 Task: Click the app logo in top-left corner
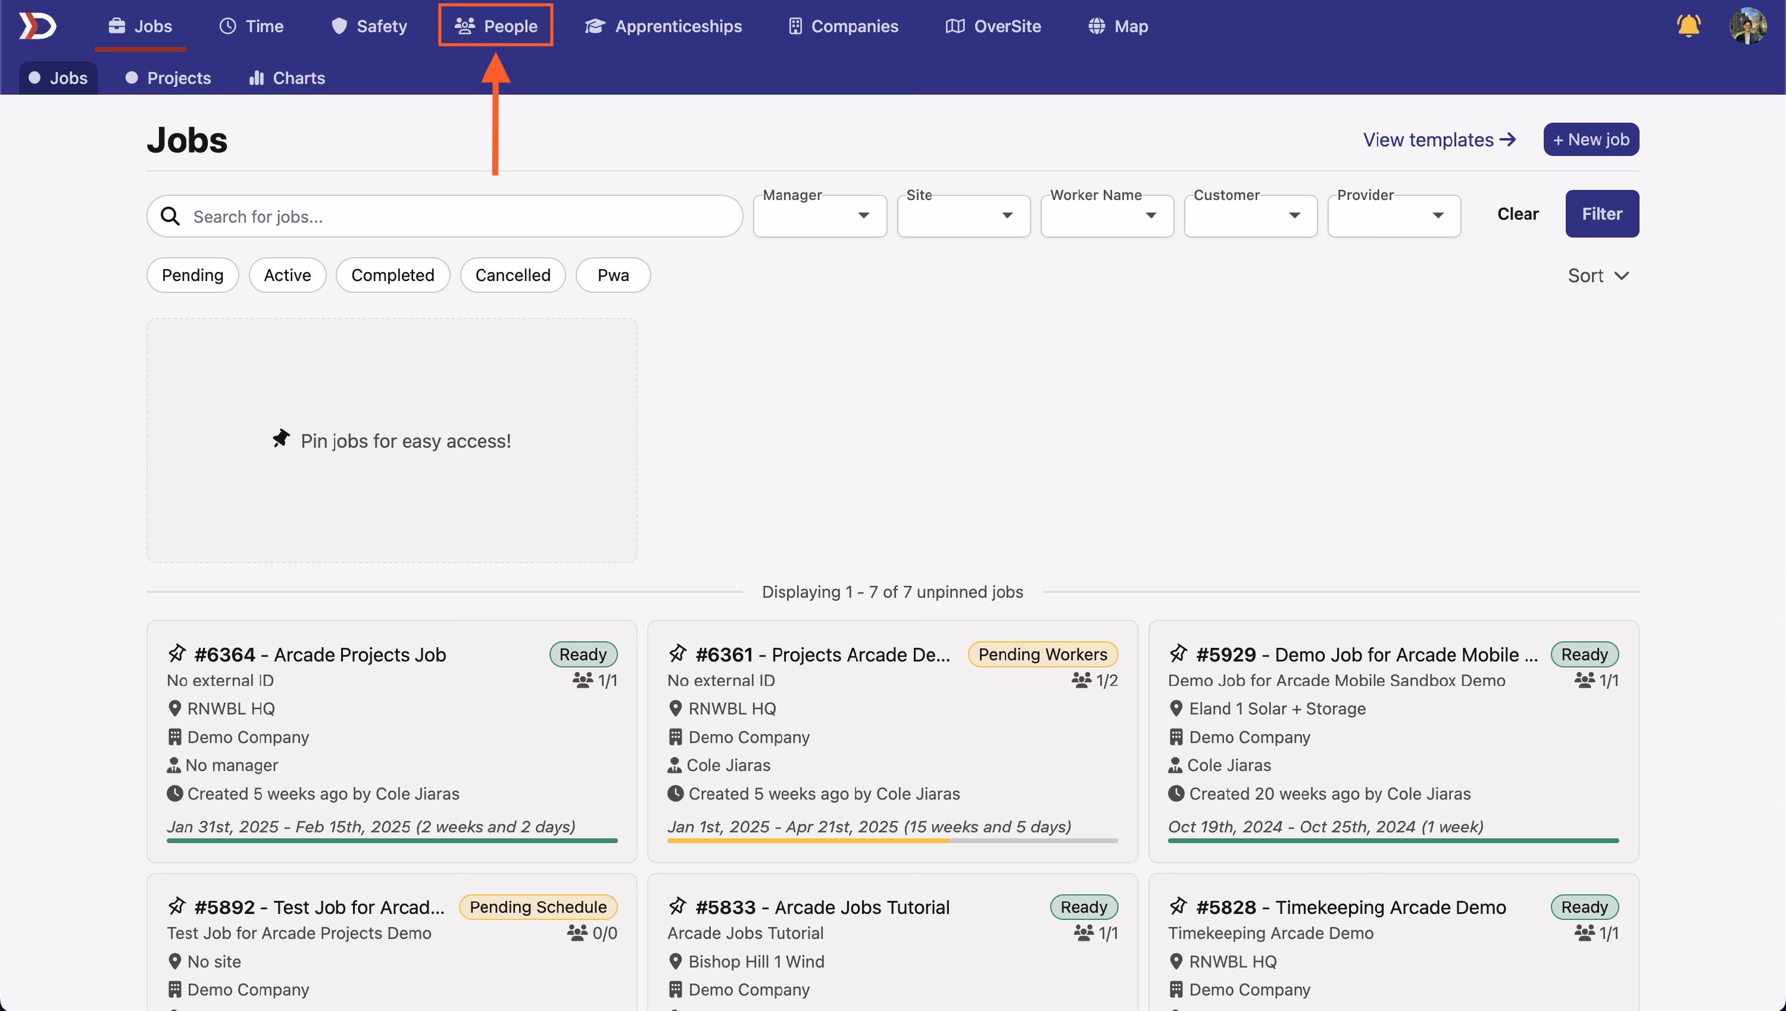pos(37,26)
